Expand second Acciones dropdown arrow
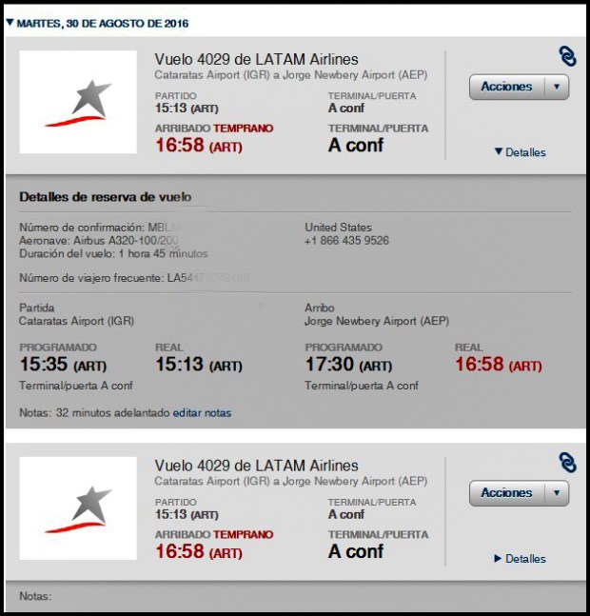Screen dimensions: 590x616 point(557,493)
